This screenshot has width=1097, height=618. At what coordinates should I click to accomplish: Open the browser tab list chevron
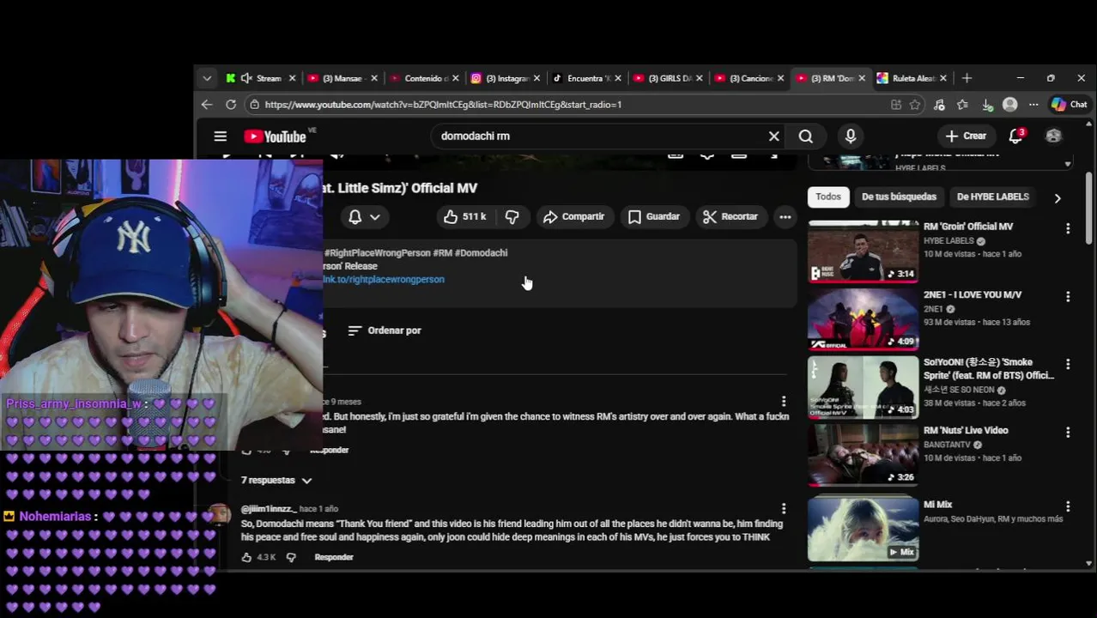click(x=207, y=78)
